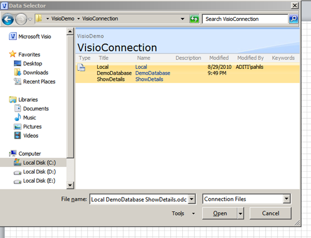Sort by the Description column header

coord(188,58)
